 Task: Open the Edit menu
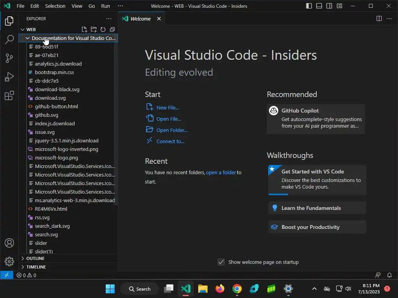(35, 6)
